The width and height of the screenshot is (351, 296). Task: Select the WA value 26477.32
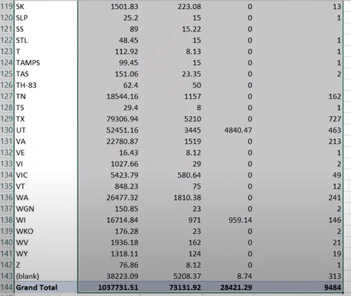(x=109, y=198)
